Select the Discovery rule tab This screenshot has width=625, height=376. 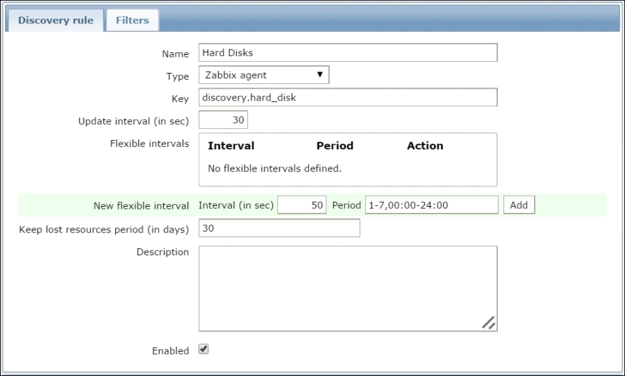(x=55, y=20)
